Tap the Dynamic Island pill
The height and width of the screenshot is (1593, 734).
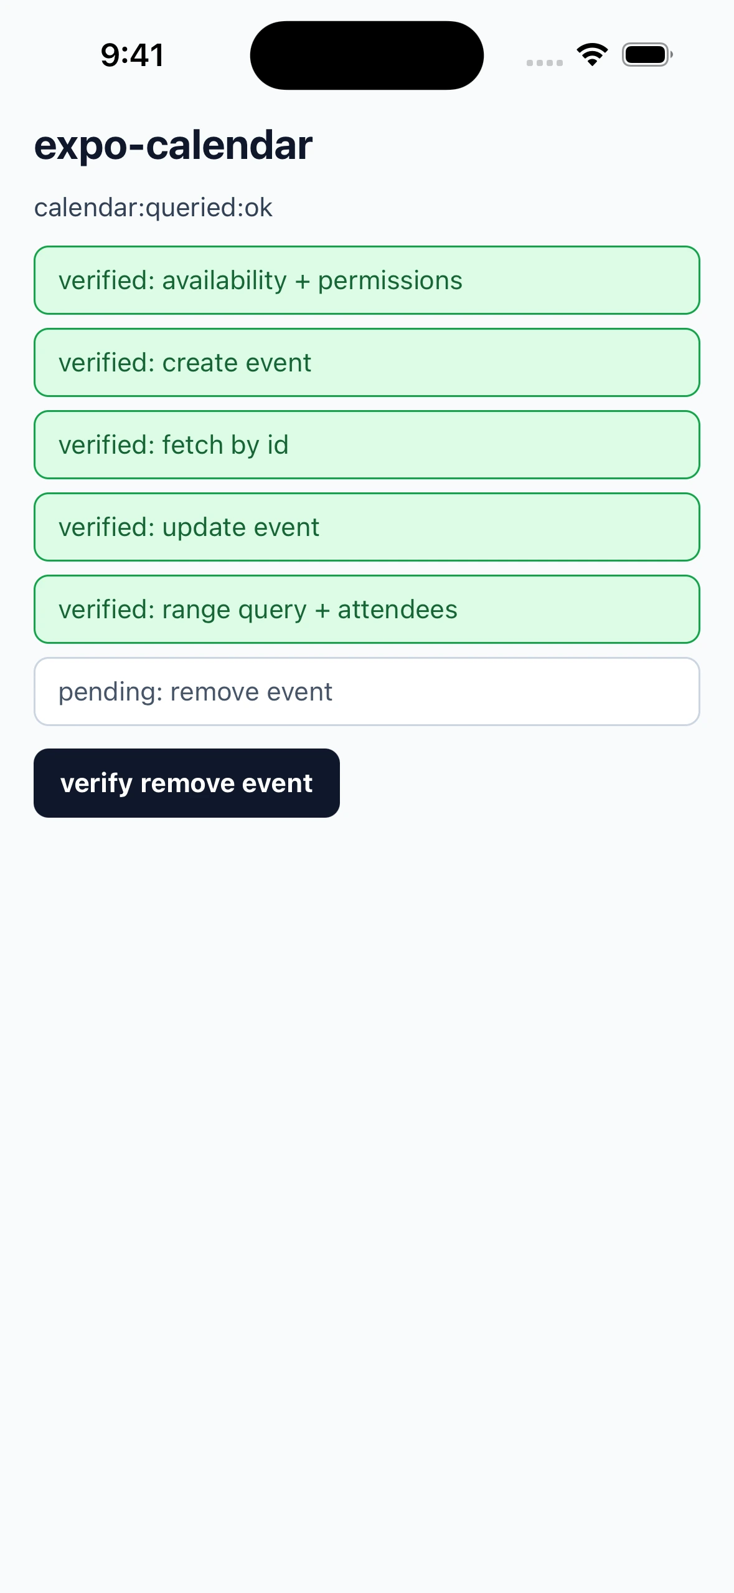pyautogui.click(x=367, y=55)
